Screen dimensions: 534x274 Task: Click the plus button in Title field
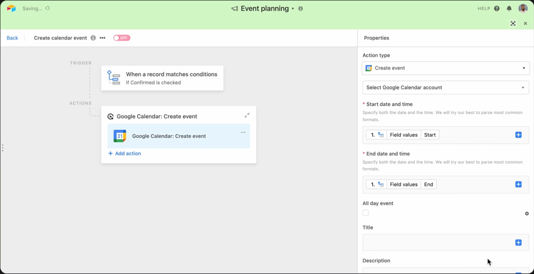(x=518, y=243)
